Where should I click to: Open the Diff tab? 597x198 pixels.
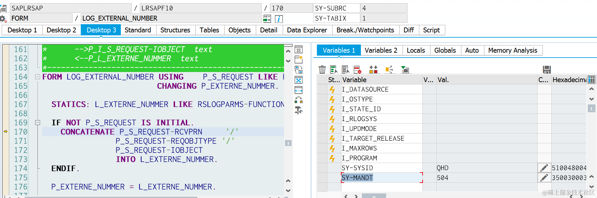pos(409,30)
